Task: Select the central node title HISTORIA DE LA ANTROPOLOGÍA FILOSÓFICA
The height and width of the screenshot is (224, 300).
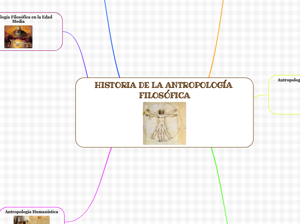Action: pyautogui.click(x=164, y=90)
